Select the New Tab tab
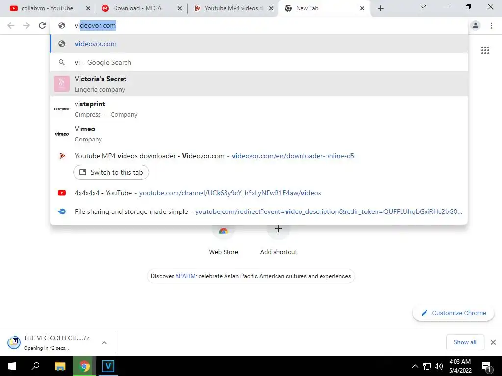502x376 pixels. (x=324, y=8)
